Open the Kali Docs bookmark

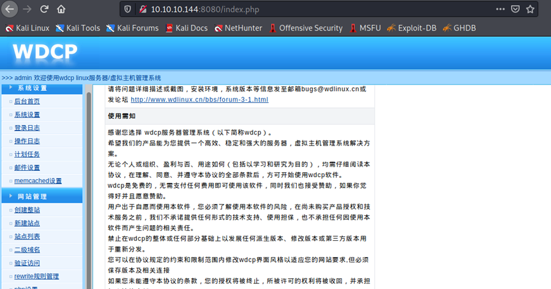[x=187, y=28]
